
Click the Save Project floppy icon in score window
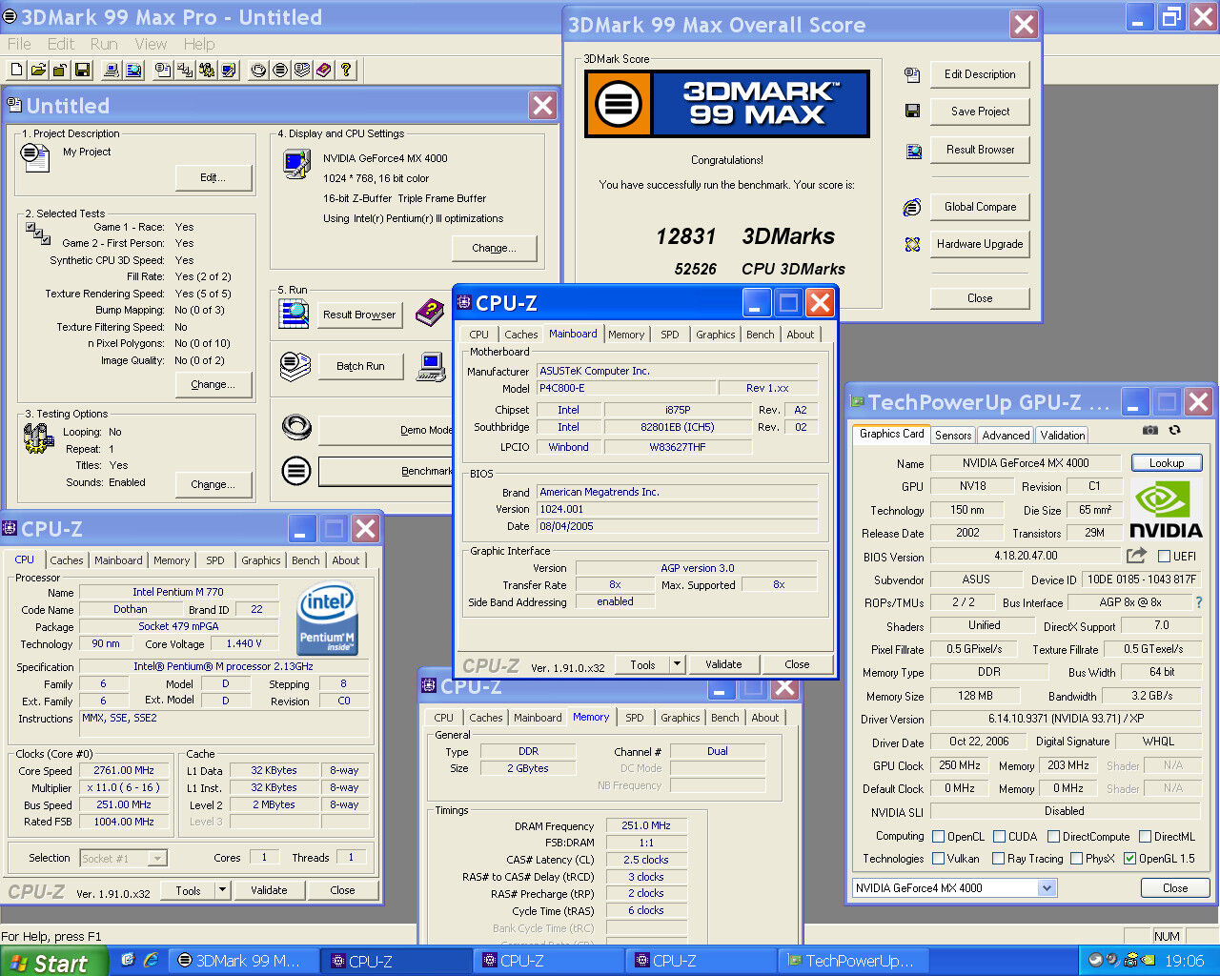click(912, 112)
